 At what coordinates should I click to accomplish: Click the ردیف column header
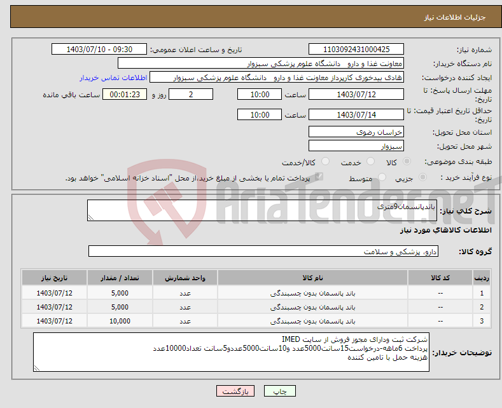(482, 278)
